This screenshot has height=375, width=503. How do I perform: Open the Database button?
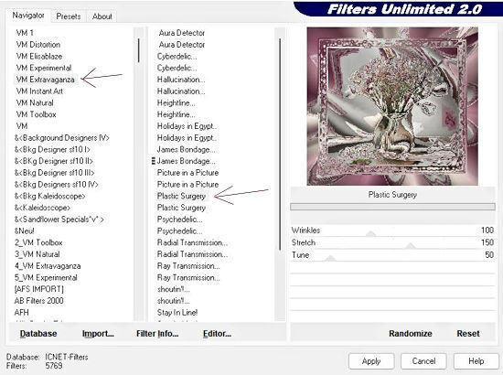point(38,334)
